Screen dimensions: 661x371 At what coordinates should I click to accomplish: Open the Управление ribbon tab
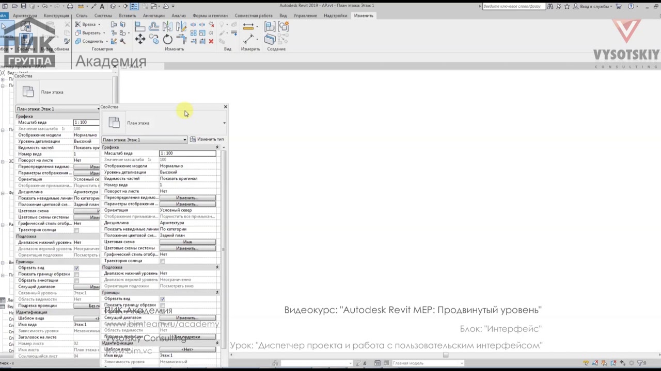(305, 15)
